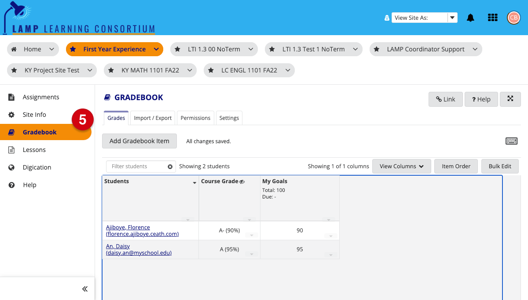The width and height of the screenshot is (528, 300).
Task: Open the grade cell menu for score 95
Action: [x=330, y=255]
